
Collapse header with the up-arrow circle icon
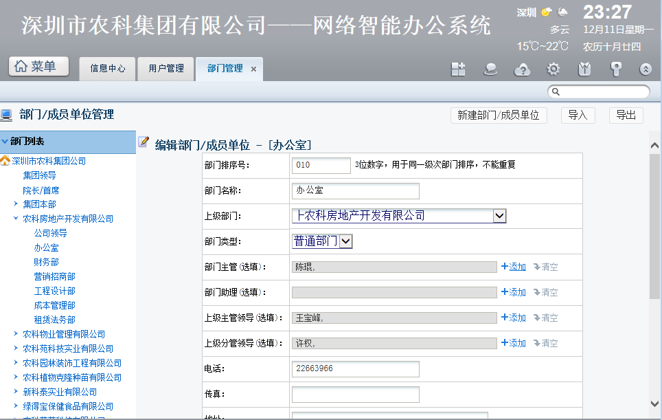pyautogui.click(x=646, y=69)
